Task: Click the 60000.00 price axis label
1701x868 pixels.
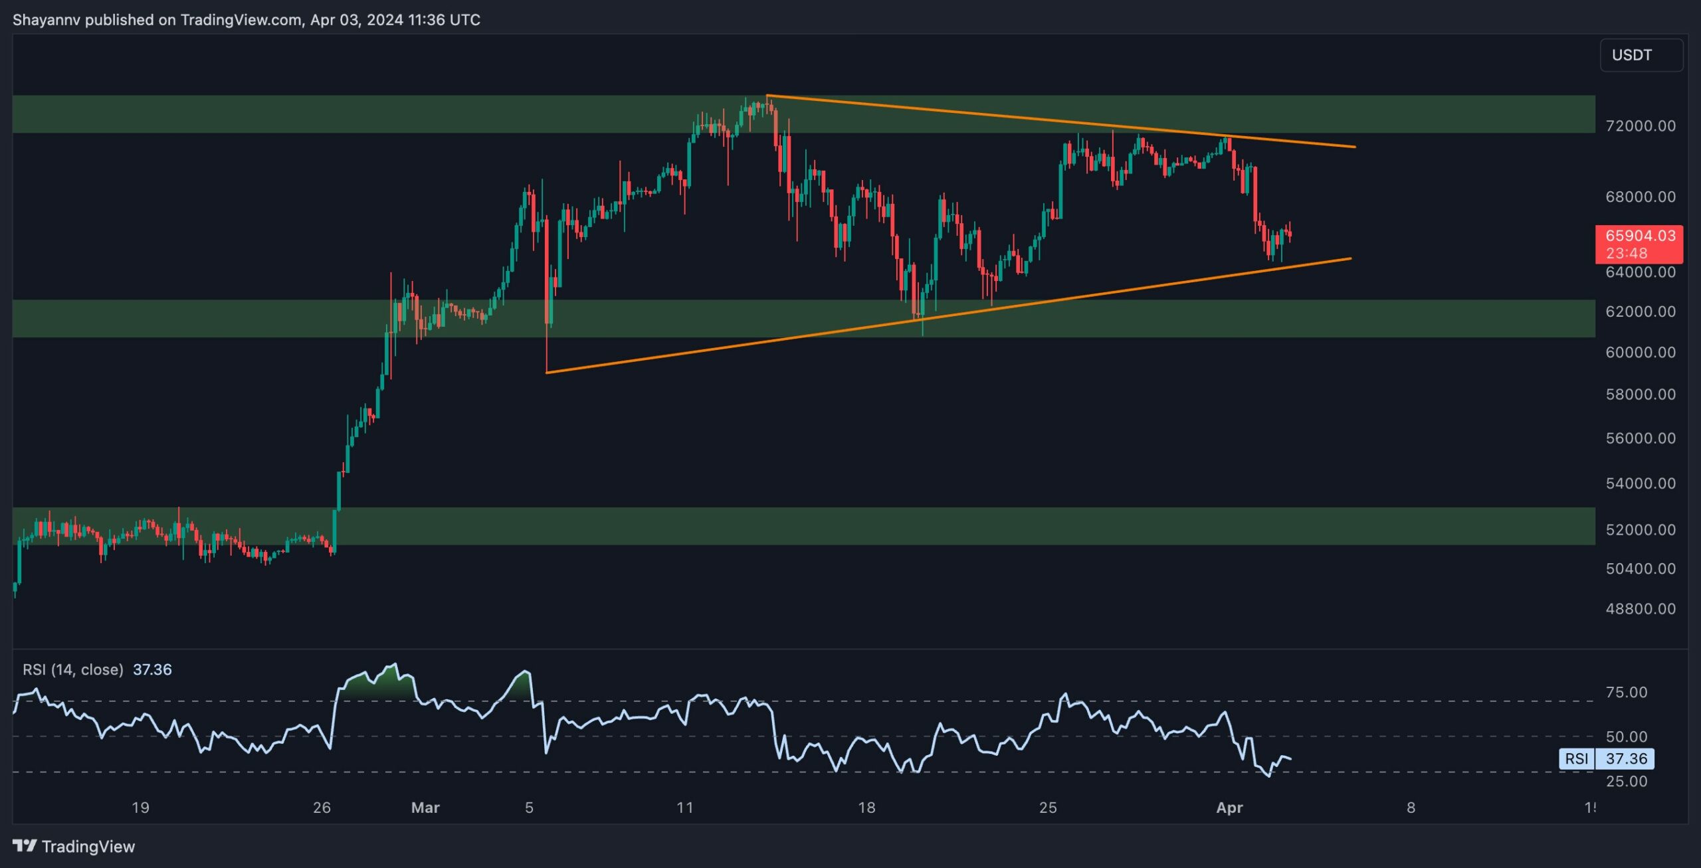Action: [x=1640, y=352]
